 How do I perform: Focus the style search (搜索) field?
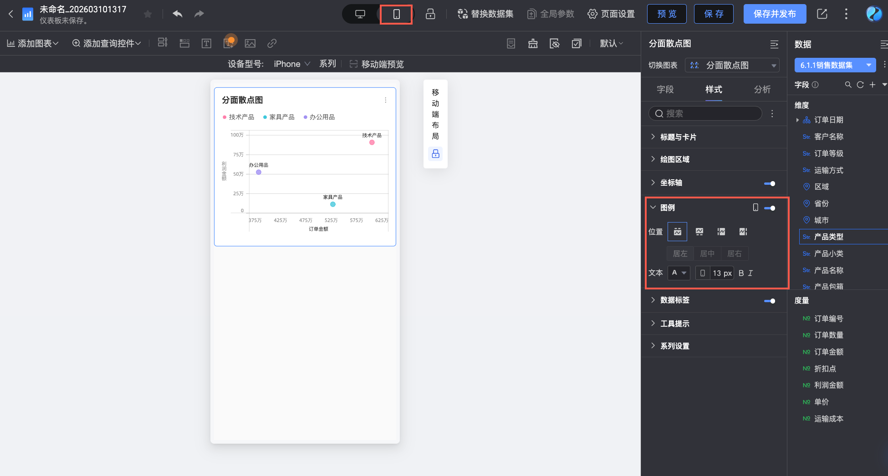click(705, 114)
